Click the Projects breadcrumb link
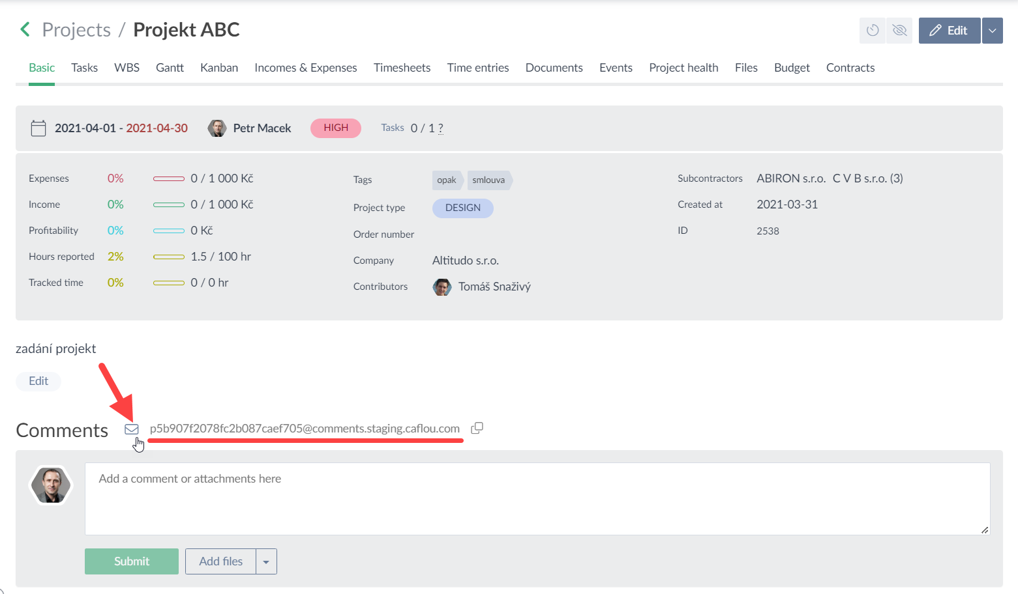Image resolution: width=1018 pixels, height=594 pixels. coord(76,30)
